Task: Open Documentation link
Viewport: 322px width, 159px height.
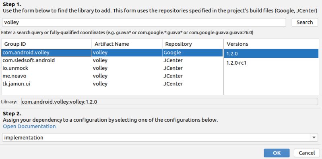Action: (x=29, y=126)
